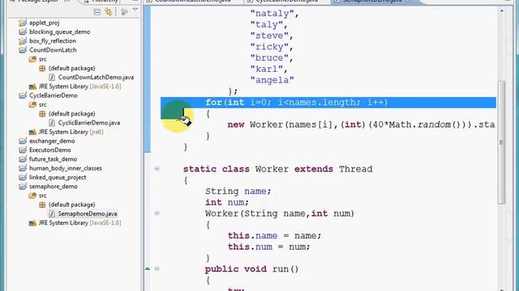
Task: Place cursor on "ricky" string
Action: tap(269, 47)
